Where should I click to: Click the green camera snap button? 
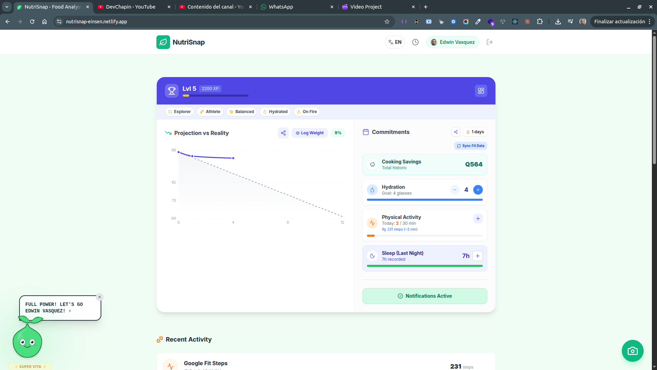coord(632,351)
